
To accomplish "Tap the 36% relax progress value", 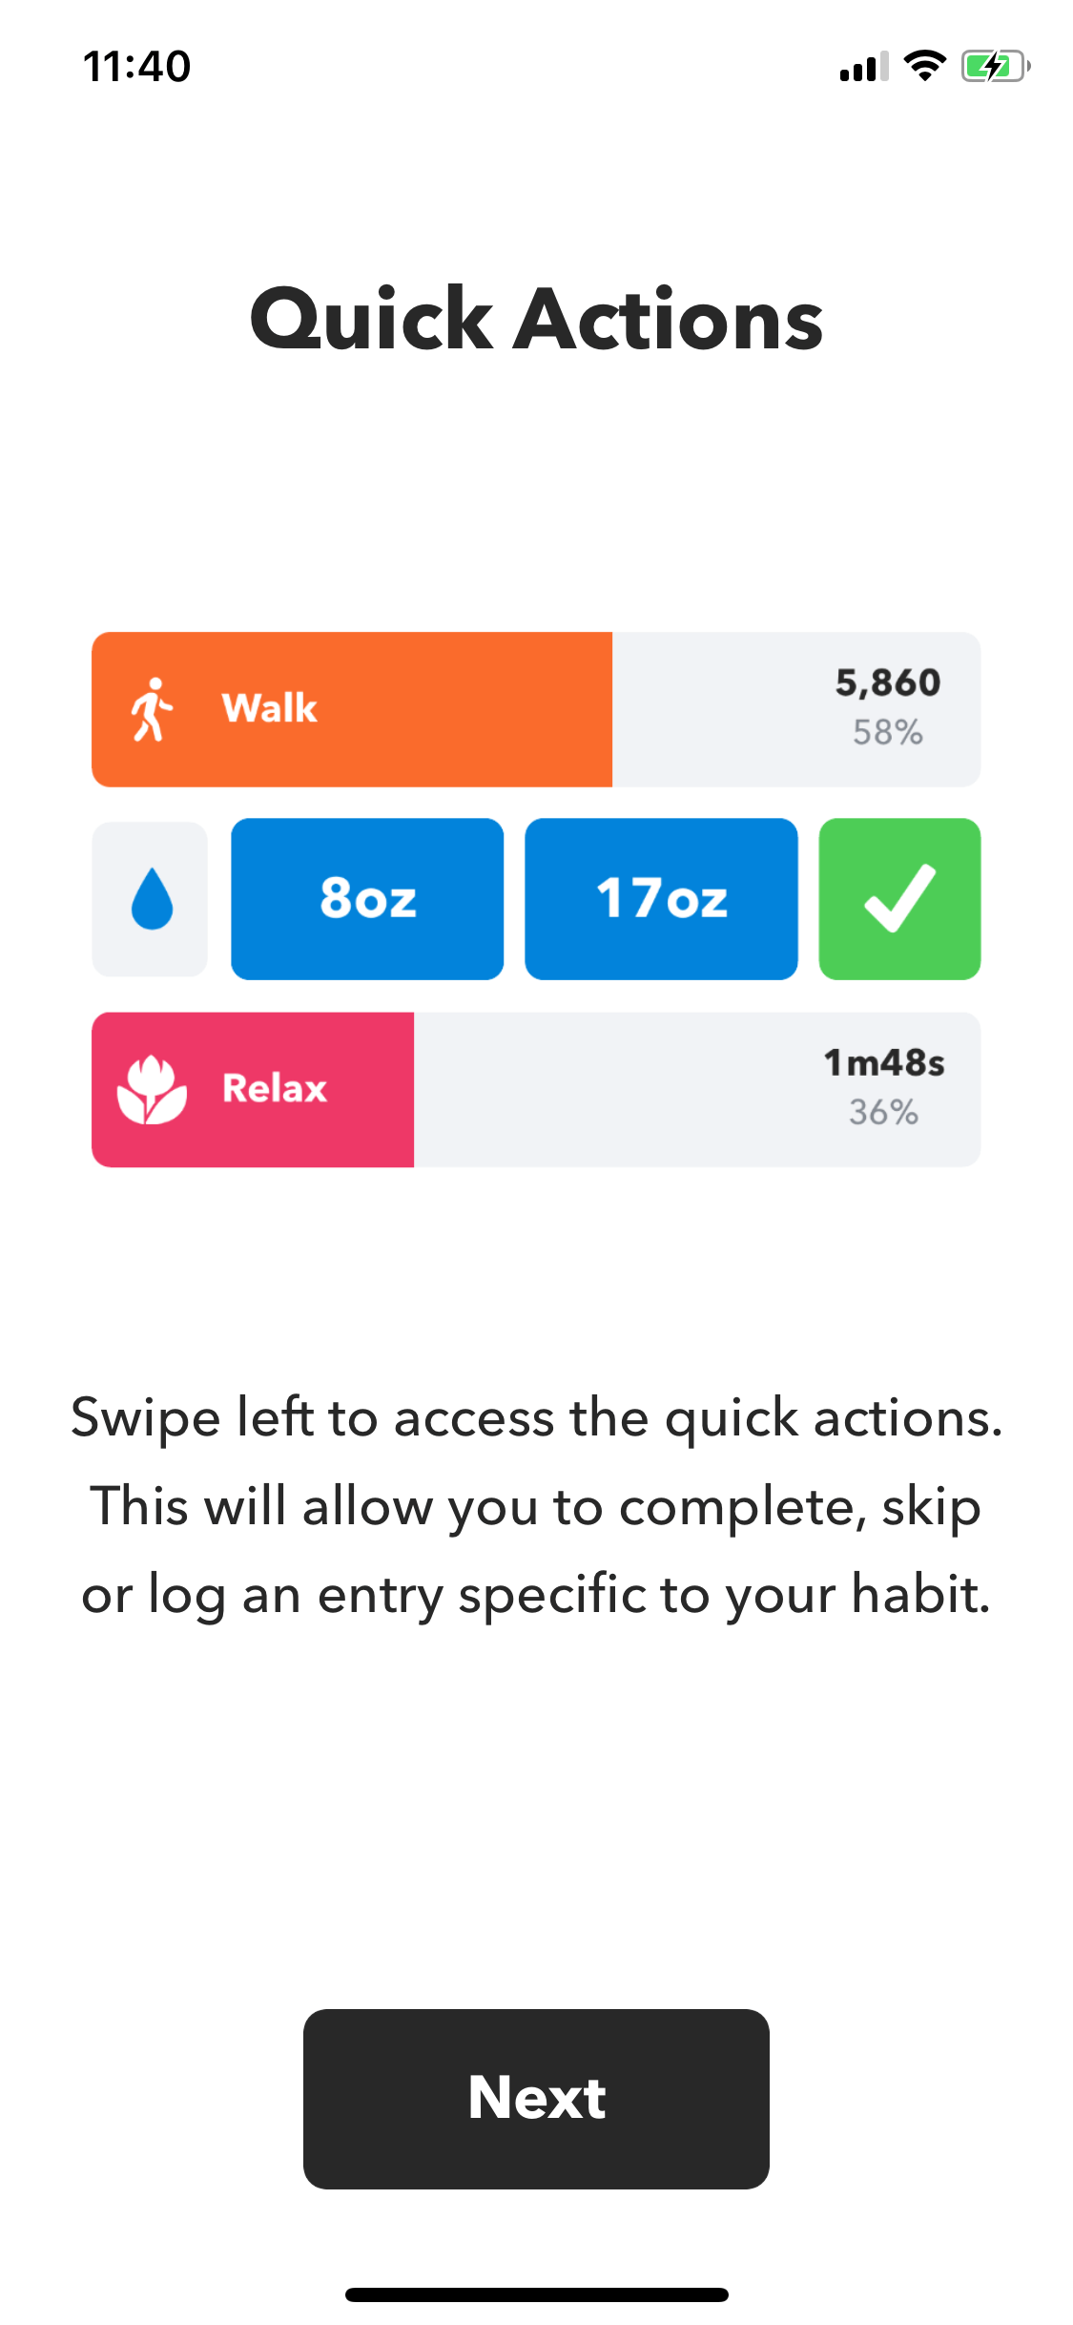I will click(884, 1112).
